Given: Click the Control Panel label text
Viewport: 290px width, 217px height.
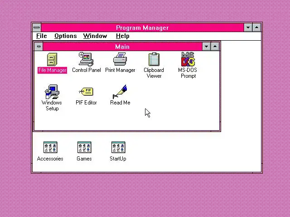Looking at the screenshot, I should (87, 70).
